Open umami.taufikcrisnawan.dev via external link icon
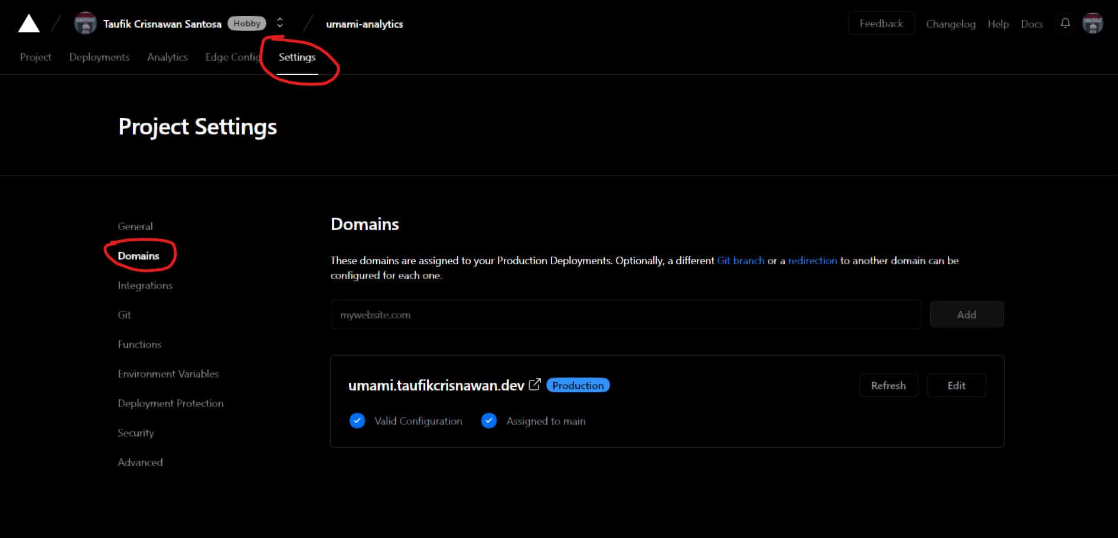 [x=534, y=385]
